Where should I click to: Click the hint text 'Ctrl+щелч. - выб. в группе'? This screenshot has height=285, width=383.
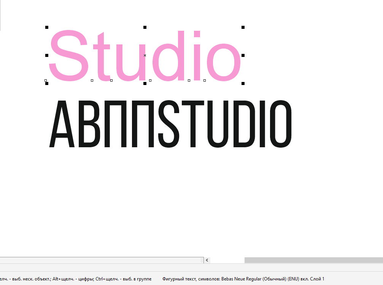[x=123, y=279]
